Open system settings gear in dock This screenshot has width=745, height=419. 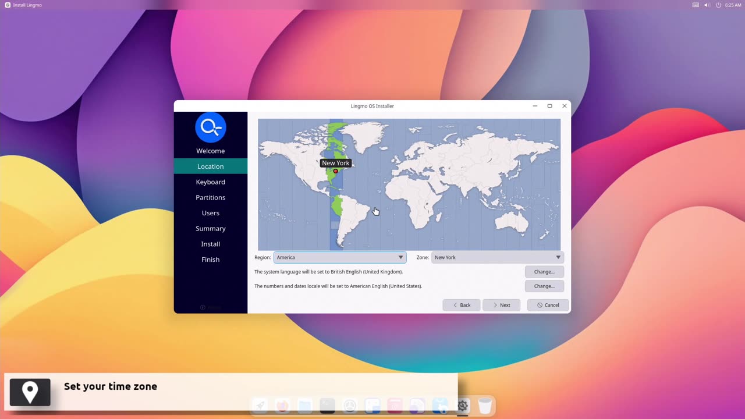point(463,406)
